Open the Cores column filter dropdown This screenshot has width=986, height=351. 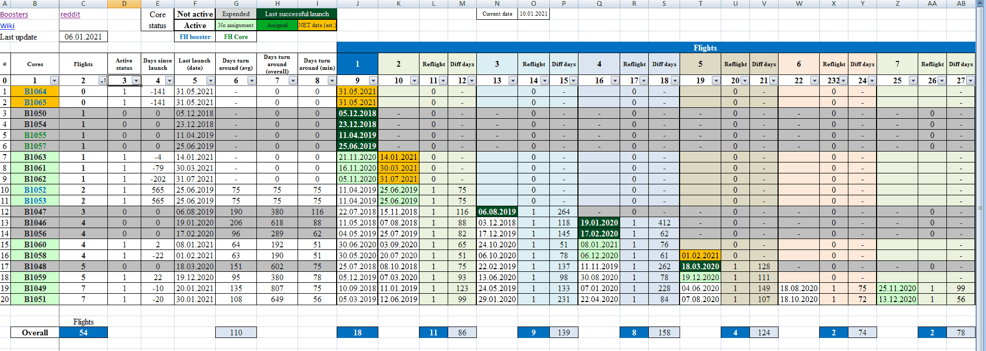[54, 81]
